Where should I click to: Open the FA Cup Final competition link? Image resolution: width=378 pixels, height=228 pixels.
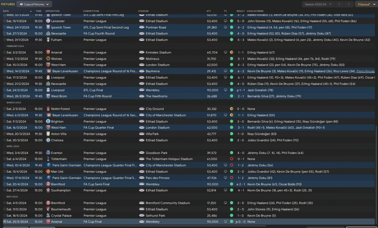tap(92, 222)
